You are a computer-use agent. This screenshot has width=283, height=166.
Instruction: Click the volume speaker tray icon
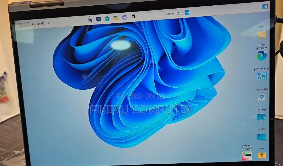pyautogui.click(x=38, y=24)
